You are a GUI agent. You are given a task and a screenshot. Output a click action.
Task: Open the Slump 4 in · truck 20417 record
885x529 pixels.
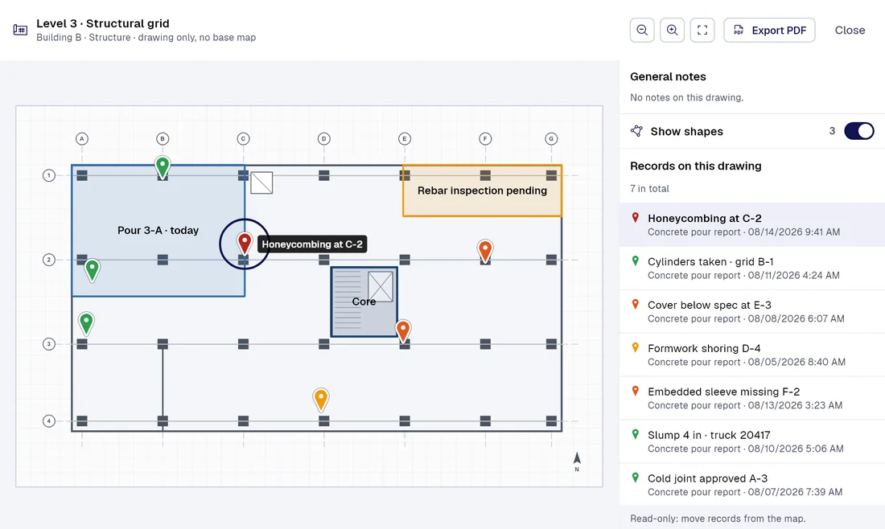click(751, 441)
